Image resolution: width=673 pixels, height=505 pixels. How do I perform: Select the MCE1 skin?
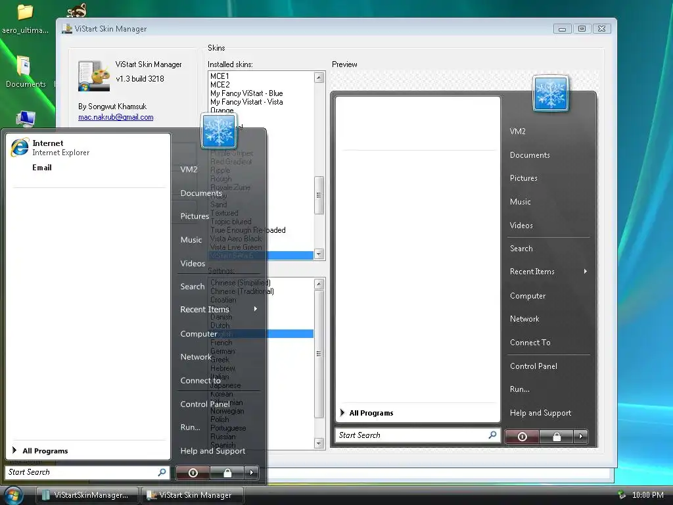click(x=220, y=76)
